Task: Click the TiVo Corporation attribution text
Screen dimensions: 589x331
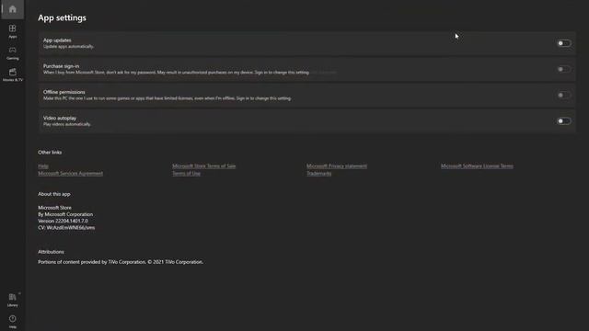Action: [x=121, y=262]
